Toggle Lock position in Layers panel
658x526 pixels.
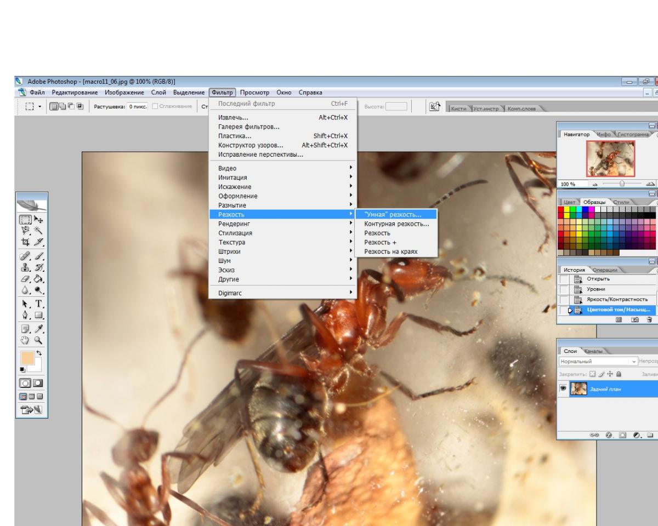click(609, 374)
